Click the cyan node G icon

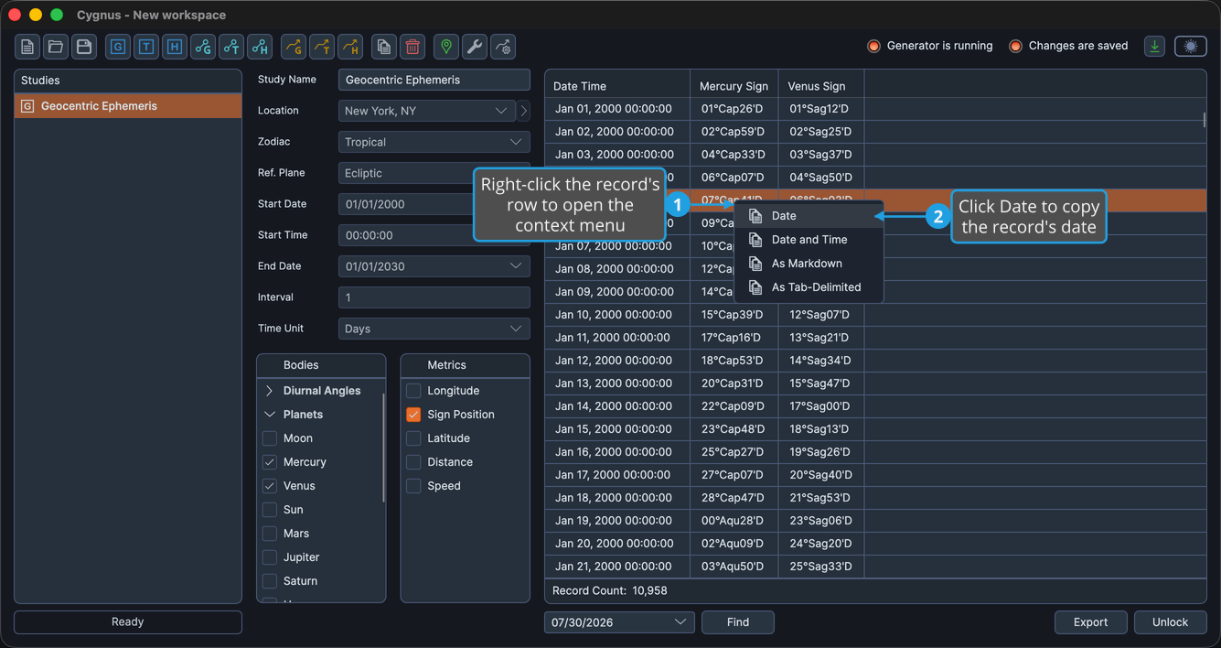click(203, 47)
